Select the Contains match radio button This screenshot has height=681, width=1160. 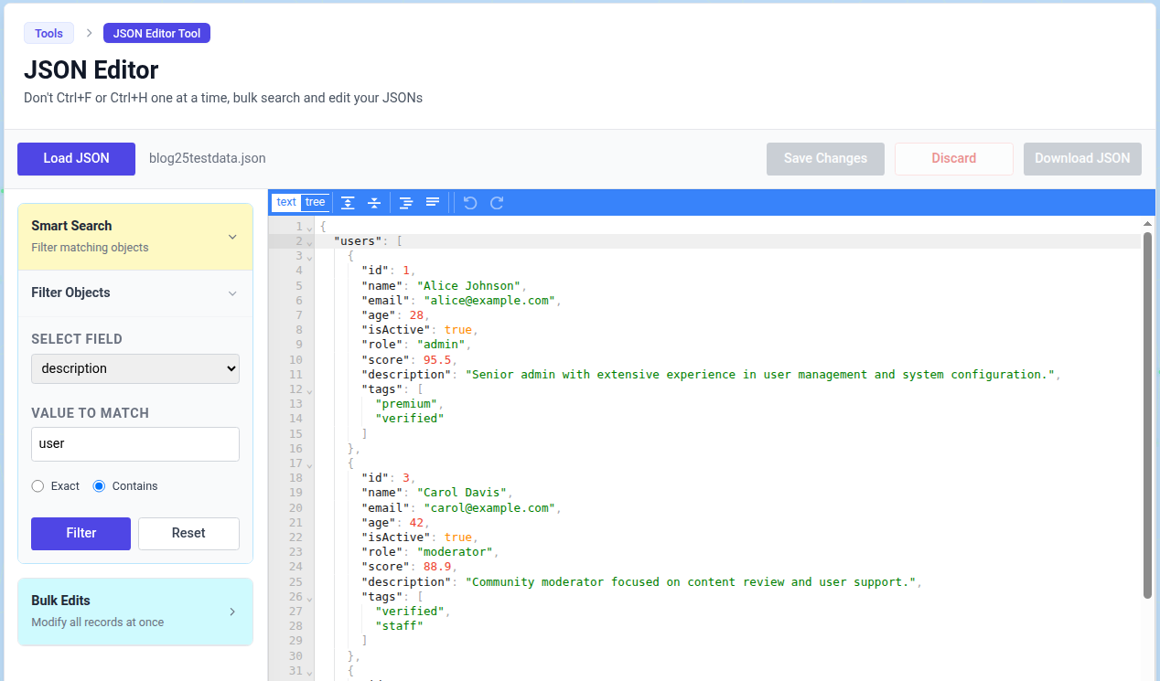pyautogui.click(x=99, y=486)
